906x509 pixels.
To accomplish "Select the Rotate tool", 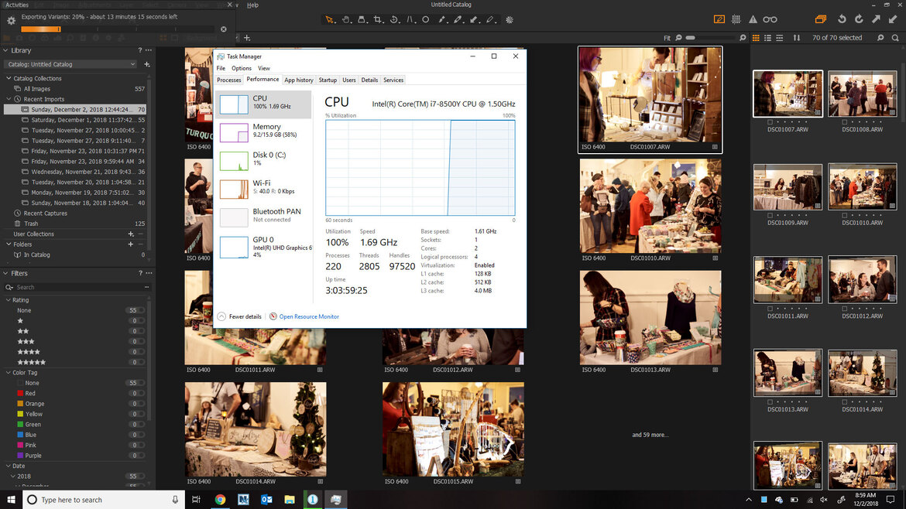I will (394, 19).
